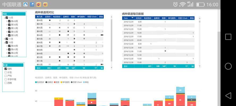The height and width of the screenshot is (106, 236).
Task: Expand the 第51周 tree node
Action: coord(7,28)
